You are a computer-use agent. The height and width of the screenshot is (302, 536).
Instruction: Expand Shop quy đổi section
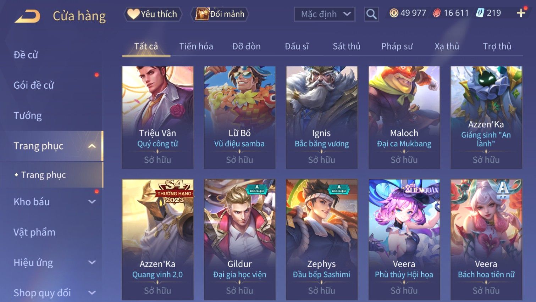92,293
